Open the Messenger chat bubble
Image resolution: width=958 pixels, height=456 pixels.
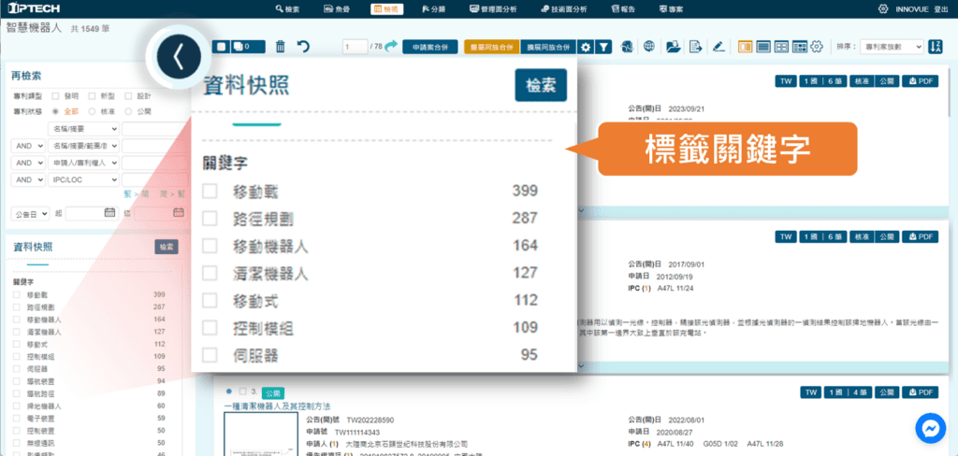click(x=931, y=429)
